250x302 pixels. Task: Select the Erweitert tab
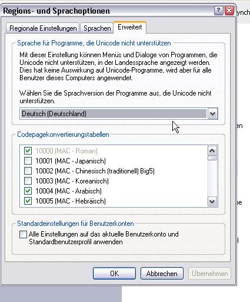point(129,27)
